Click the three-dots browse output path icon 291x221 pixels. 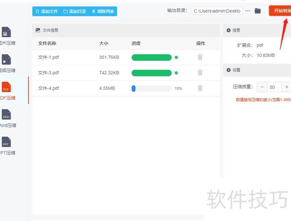(x=248, y=11)
